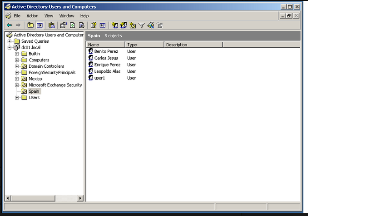The width and height of the screenshot is (372, 216).
Task: Minimize the inner MDI child window
Action: [283, 16]
